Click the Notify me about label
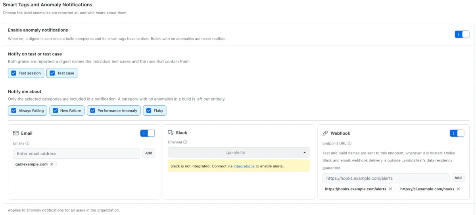The height and width of the screenshot is (215, 476). 25,91
